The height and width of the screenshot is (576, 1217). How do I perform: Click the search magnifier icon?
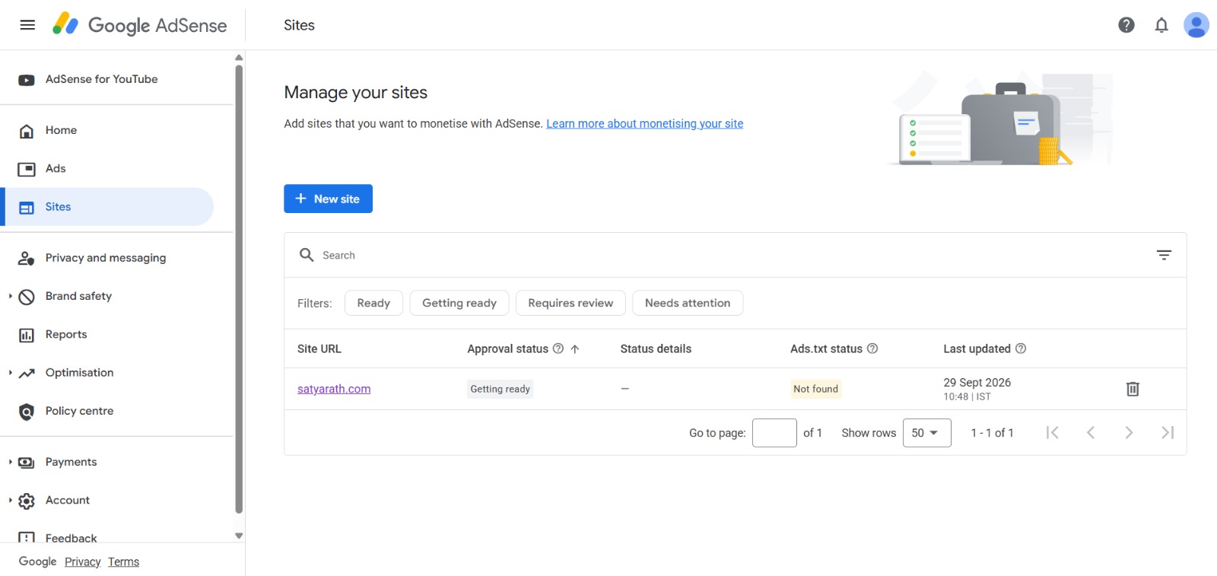click(x=307, y=255)
